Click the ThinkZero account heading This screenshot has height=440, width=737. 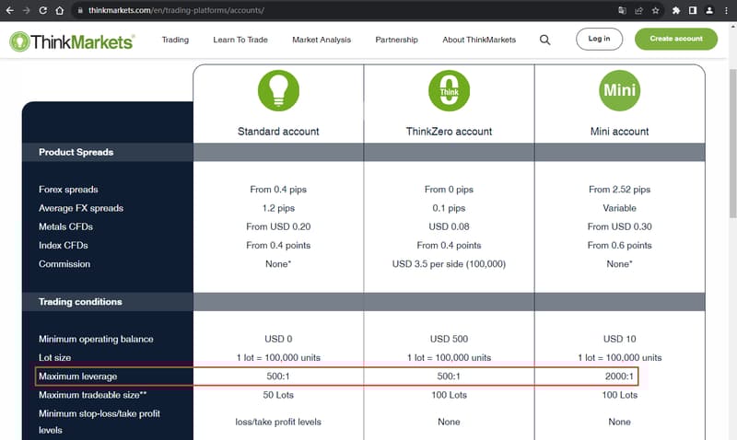(449, 132)
